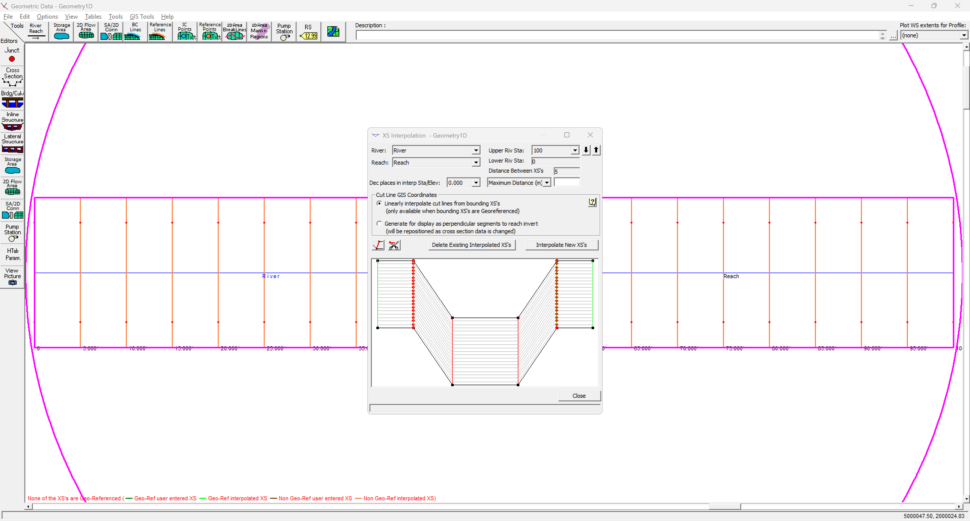The image size is (970, 521).
Task: Open the View menu
Action: click(71, 17)
